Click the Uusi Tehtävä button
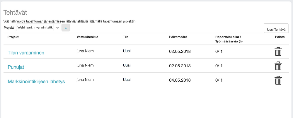The width and height of the screenshot is (293, 118). (276, 29)
